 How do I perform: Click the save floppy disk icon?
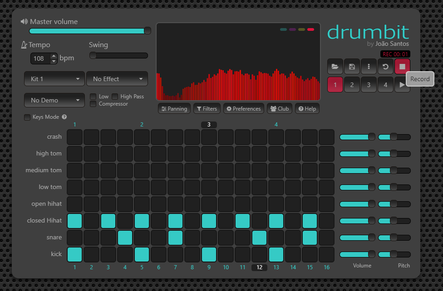[x=352, y=67]
